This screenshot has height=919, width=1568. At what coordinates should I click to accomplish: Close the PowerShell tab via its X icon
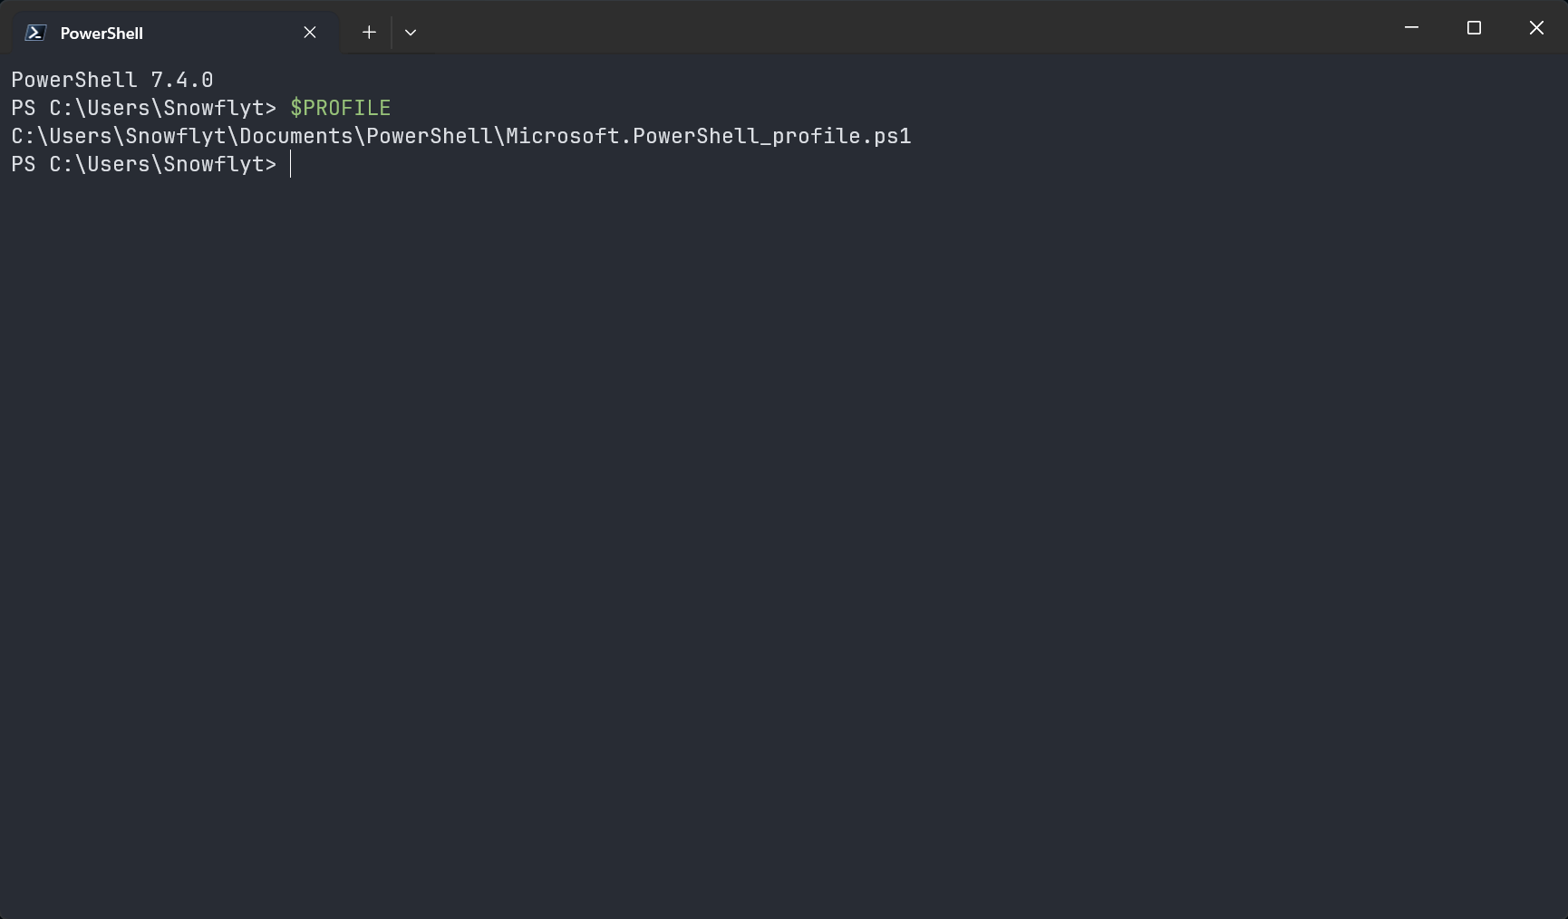click(309, 32)
